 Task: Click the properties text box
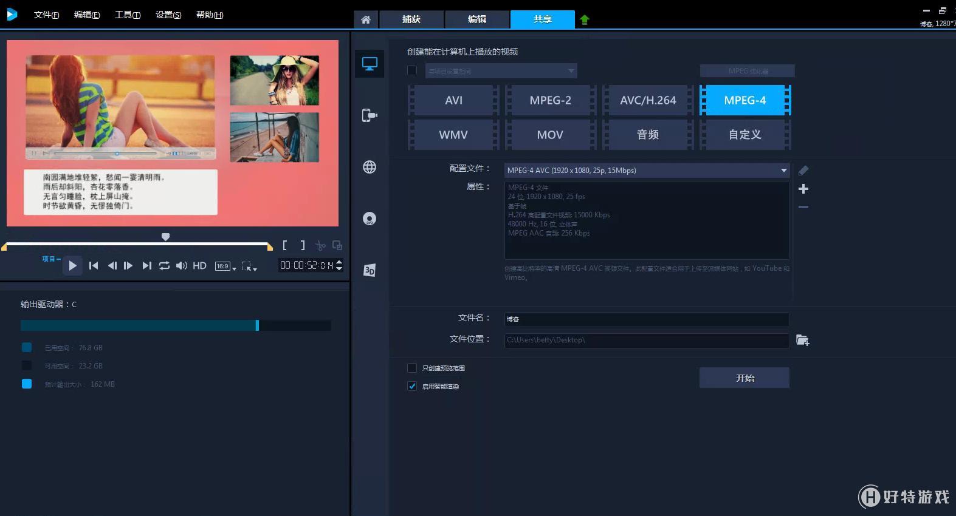(647, 220)
